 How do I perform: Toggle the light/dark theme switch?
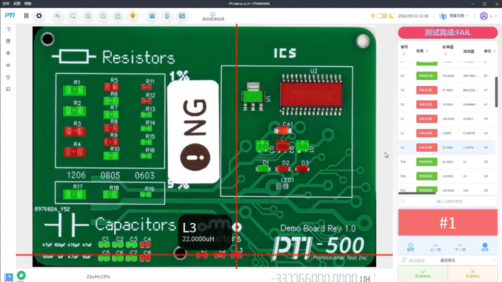382,16
